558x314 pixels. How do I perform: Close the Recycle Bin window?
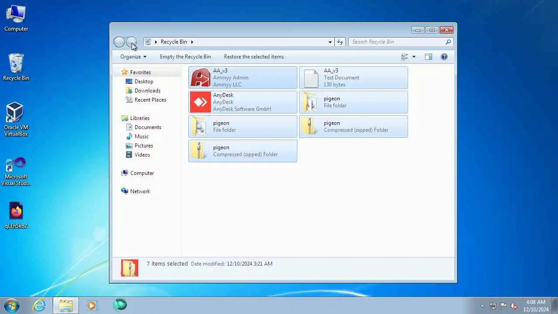(446, 30)
